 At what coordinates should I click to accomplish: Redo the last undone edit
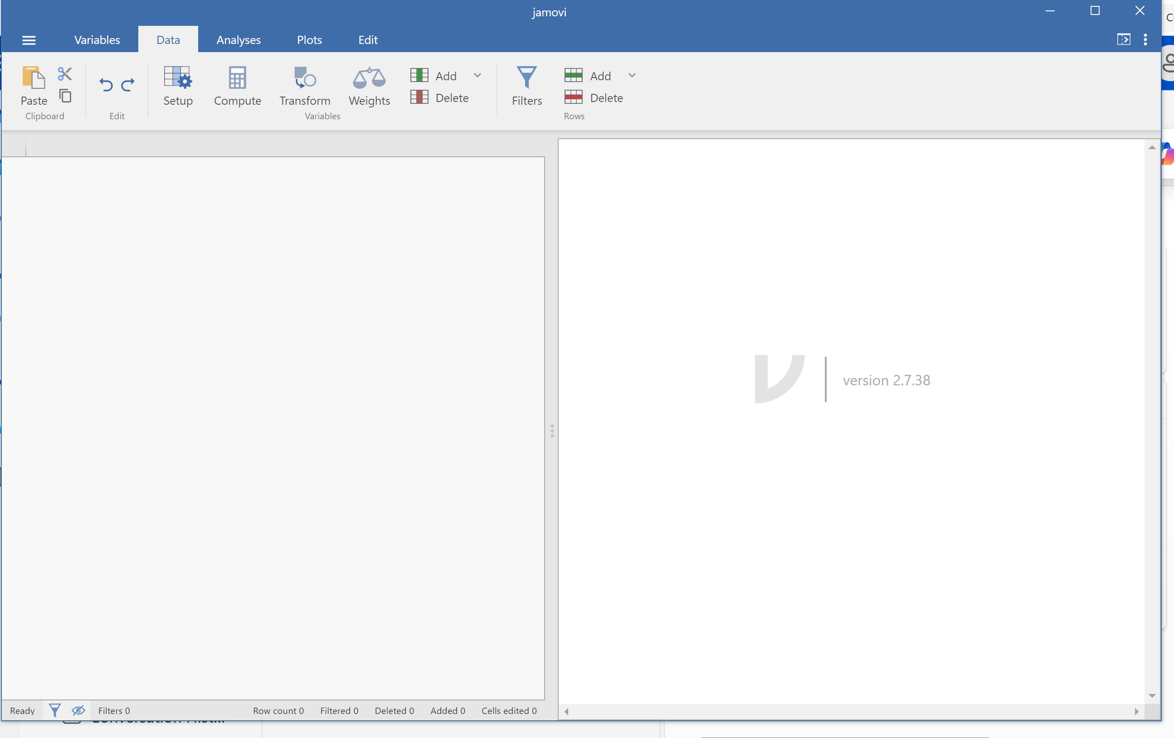[128, 85]
